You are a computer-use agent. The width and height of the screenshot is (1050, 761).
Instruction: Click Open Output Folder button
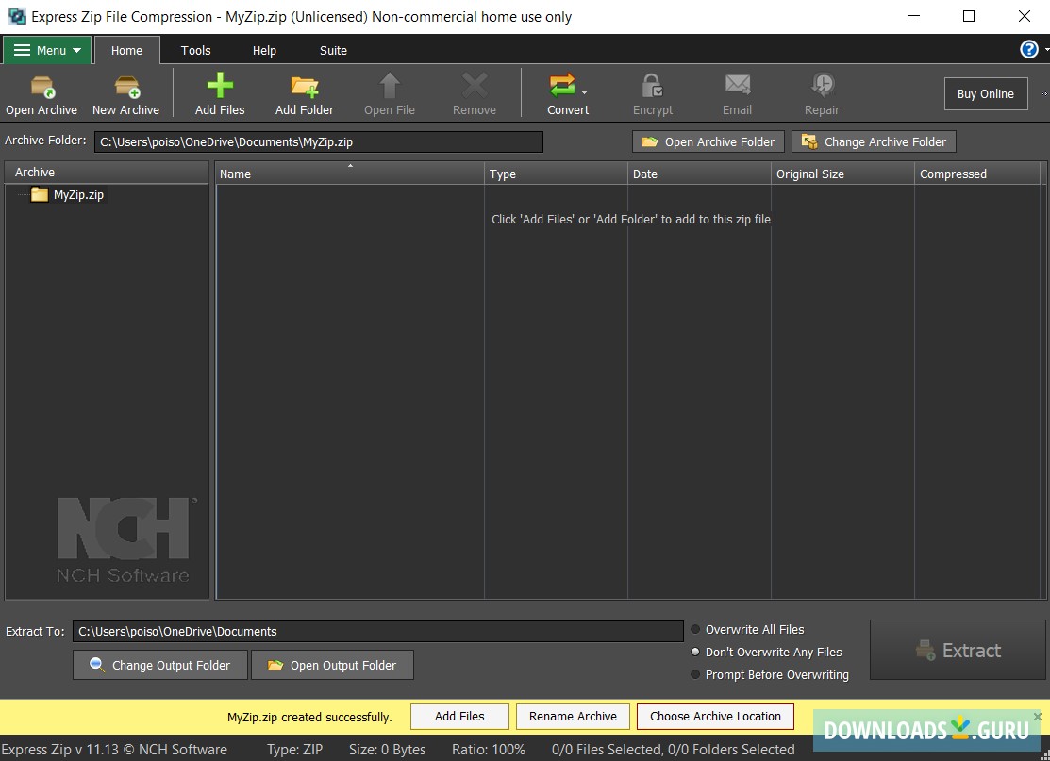[x=332, y=666]
